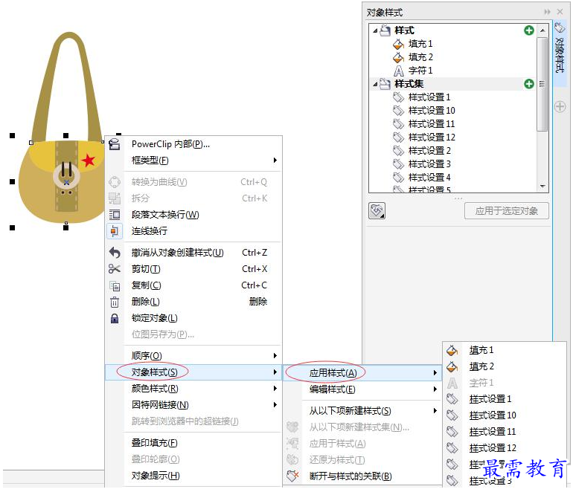Viewport: 573px width, 492px height.
Task: Click the scissors icon beside 剪切
Action: coord(115,269)
